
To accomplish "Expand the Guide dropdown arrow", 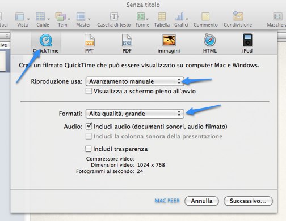I will 49,19.
